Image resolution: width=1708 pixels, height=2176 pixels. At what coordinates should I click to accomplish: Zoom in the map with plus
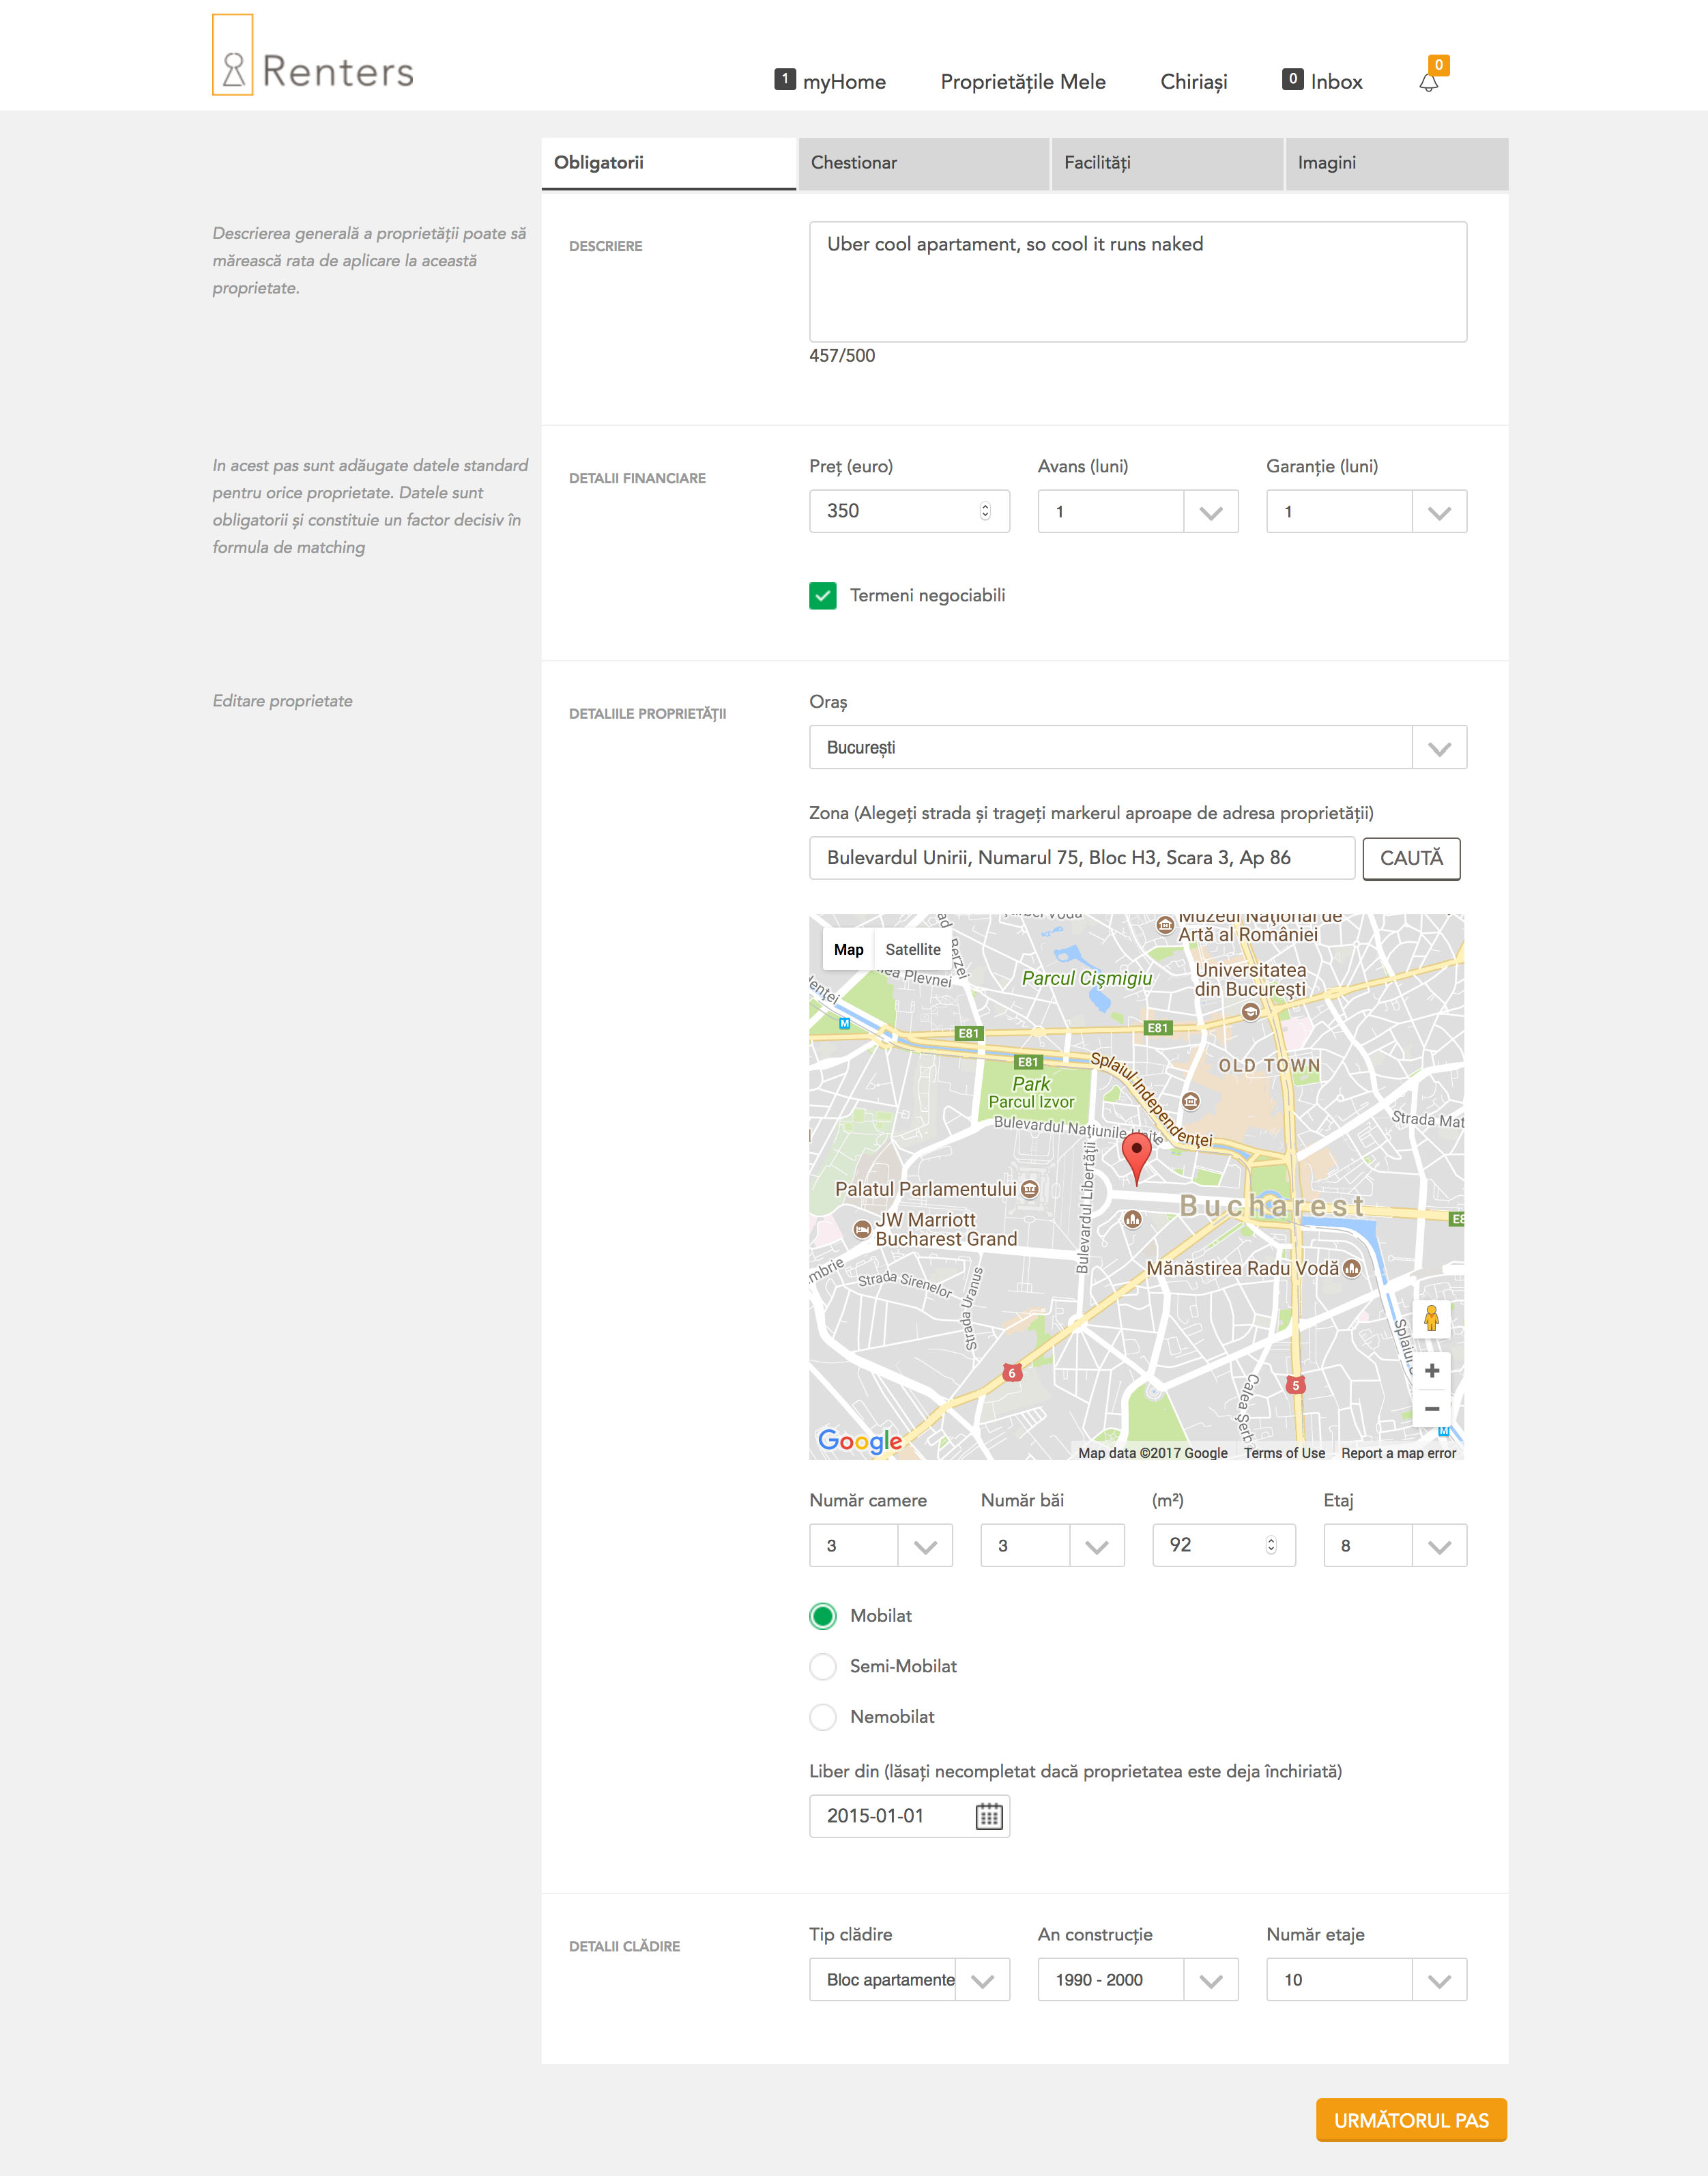1431,1370
